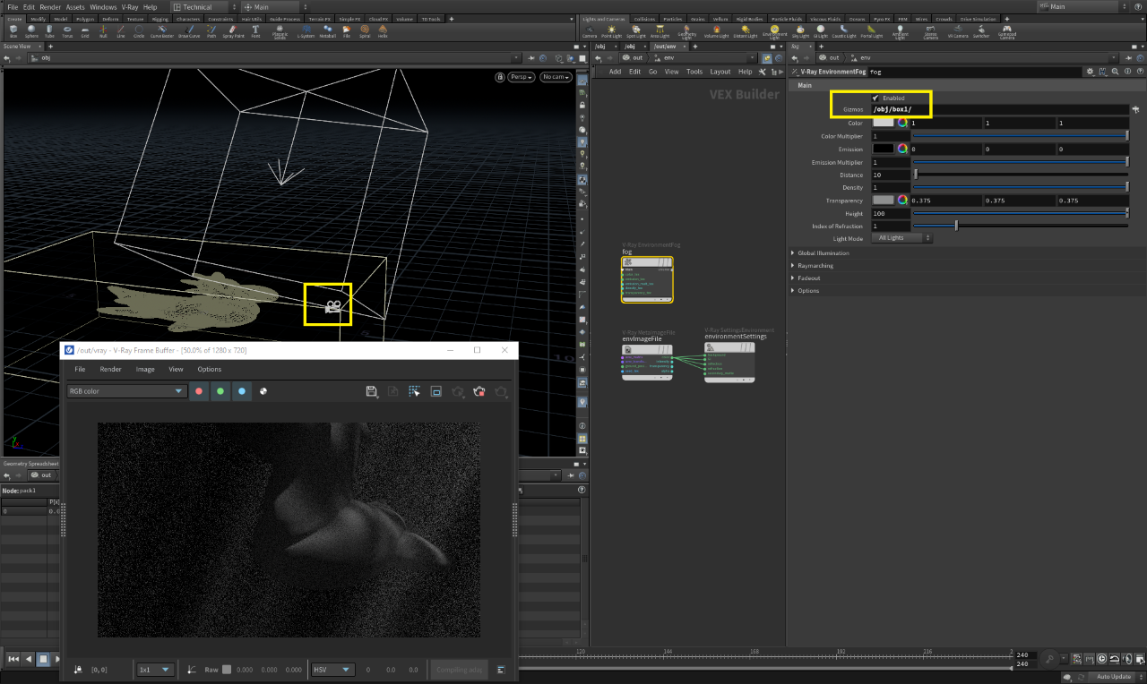Screen dimensions: 1147x684
Task: Toggle Auto Update in the status bar
Action: point(1114,676)
